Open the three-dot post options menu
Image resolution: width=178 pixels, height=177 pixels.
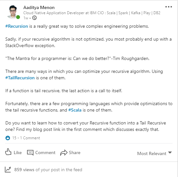pyautogui.click(x=168, y=7)
